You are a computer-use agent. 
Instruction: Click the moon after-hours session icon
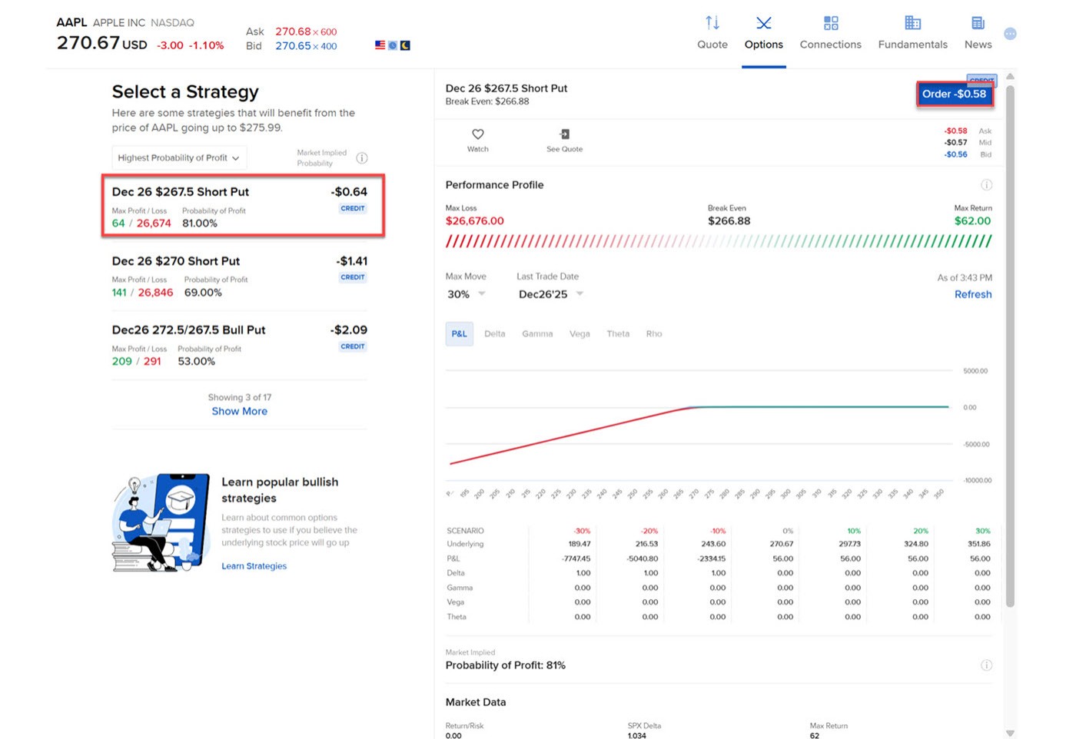tap(405, 45)
